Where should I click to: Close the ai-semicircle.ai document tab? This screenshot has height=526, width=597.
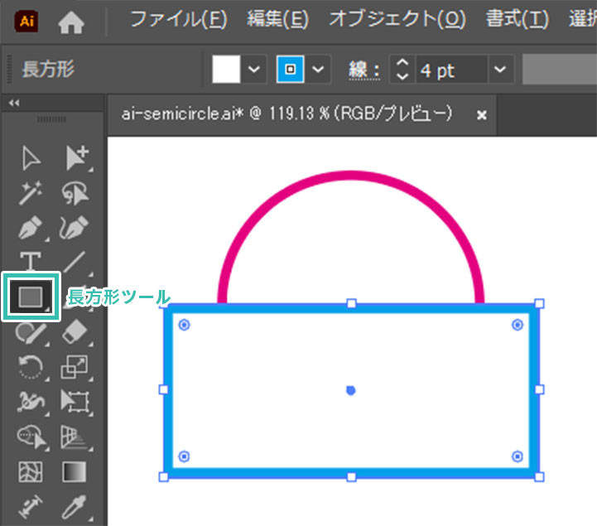click(482, 115)
